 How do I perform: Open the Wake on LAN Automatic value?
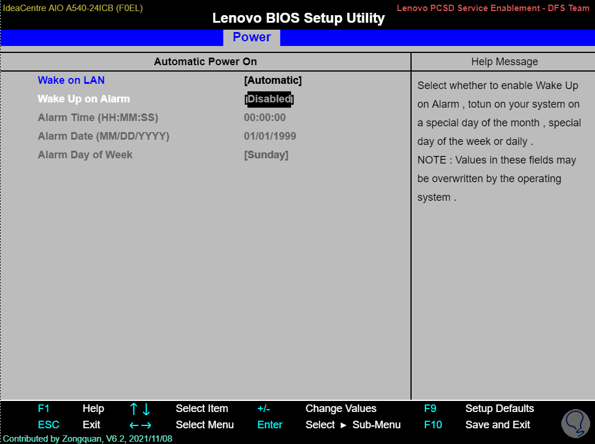[273, 80]
